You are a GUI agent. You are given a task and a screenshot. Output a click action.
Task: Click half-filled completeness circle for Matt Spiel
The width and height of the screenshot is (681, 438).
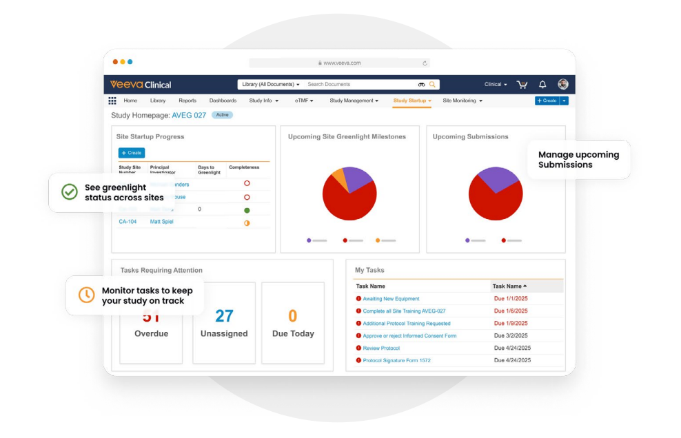(247, 222)
